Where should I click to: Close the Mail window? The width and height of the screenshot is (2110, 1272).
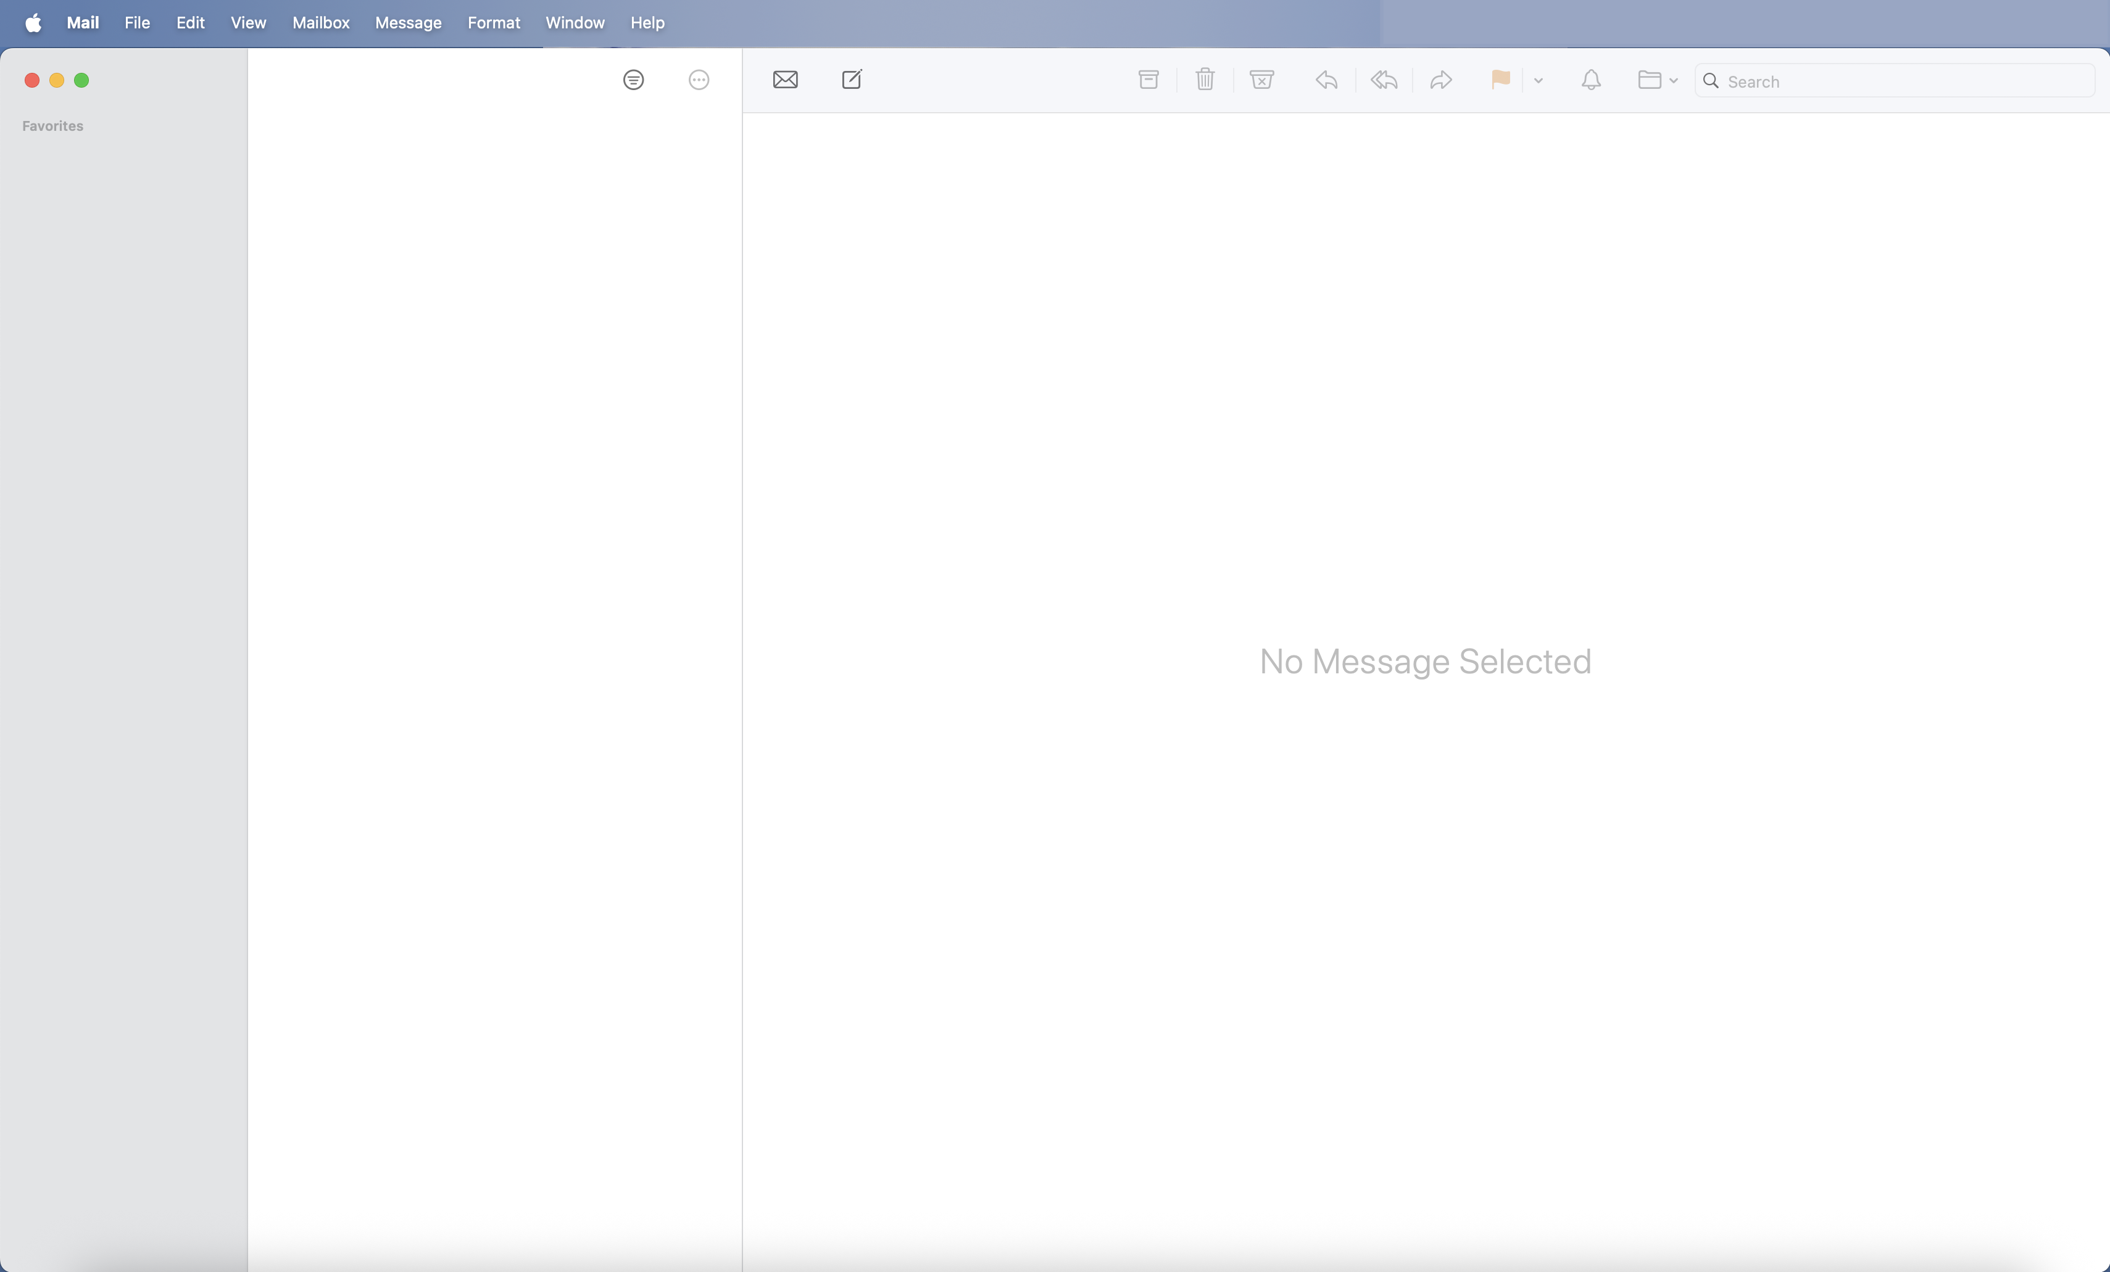click(31, 80)
